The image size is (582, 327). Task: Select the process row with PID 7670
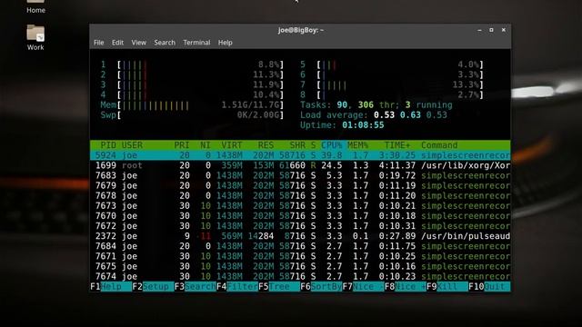point(300,216)
